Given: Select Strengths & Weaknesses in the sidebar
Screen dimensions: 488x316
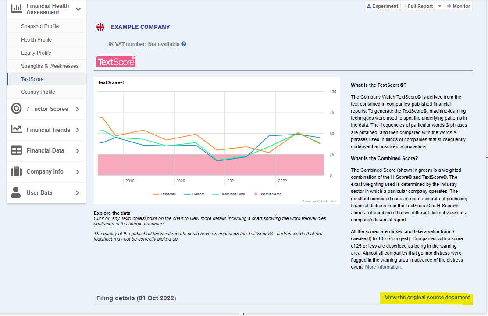Looking at the screenshot, I should pyautogui.click(x=50, y=66).
